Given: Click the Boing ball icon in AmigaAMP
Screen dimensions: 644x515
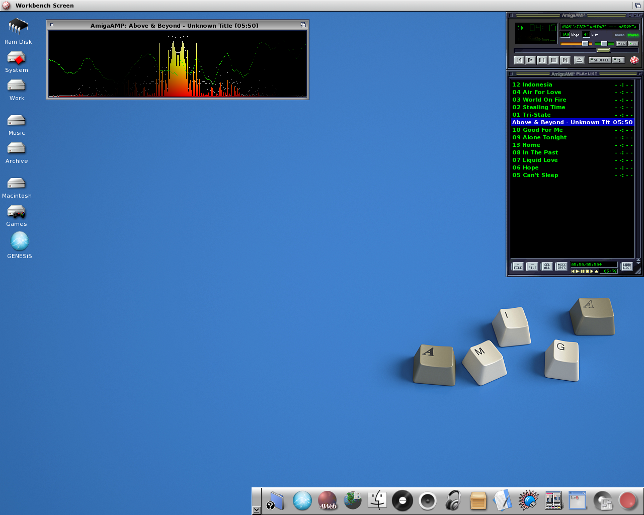Looking at the screenshot, I should point(634,60).
